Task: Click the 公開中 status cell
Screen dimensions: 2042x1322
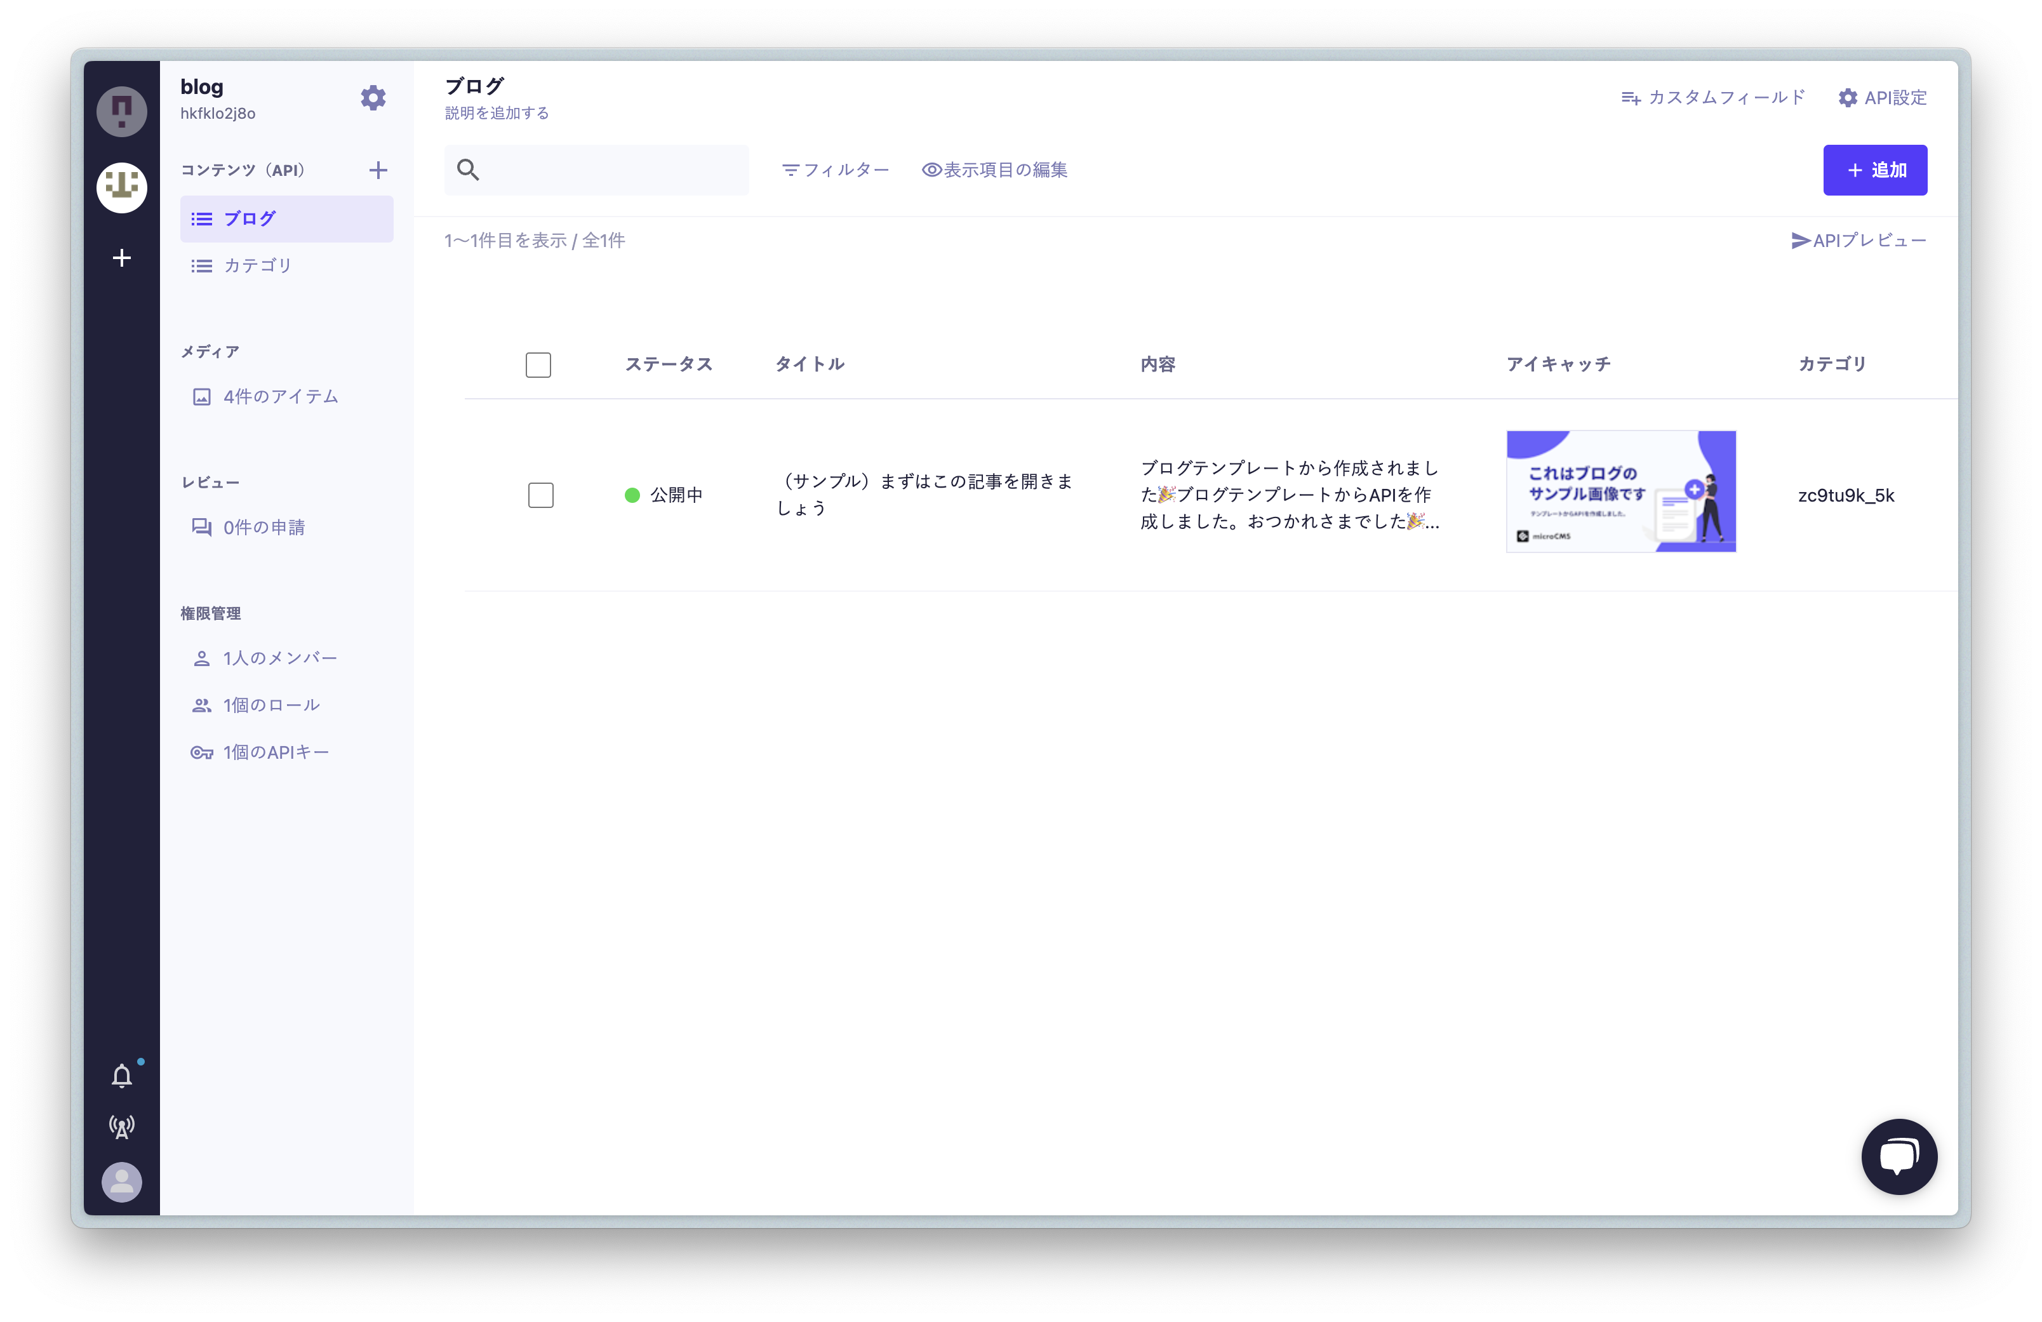Action: coord(664,495)
